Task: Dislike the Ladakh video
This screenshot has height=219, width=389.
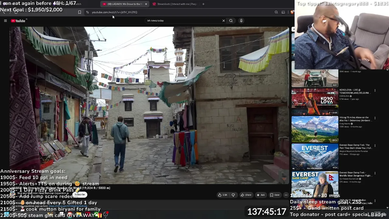Action: [x=233, y=195]
